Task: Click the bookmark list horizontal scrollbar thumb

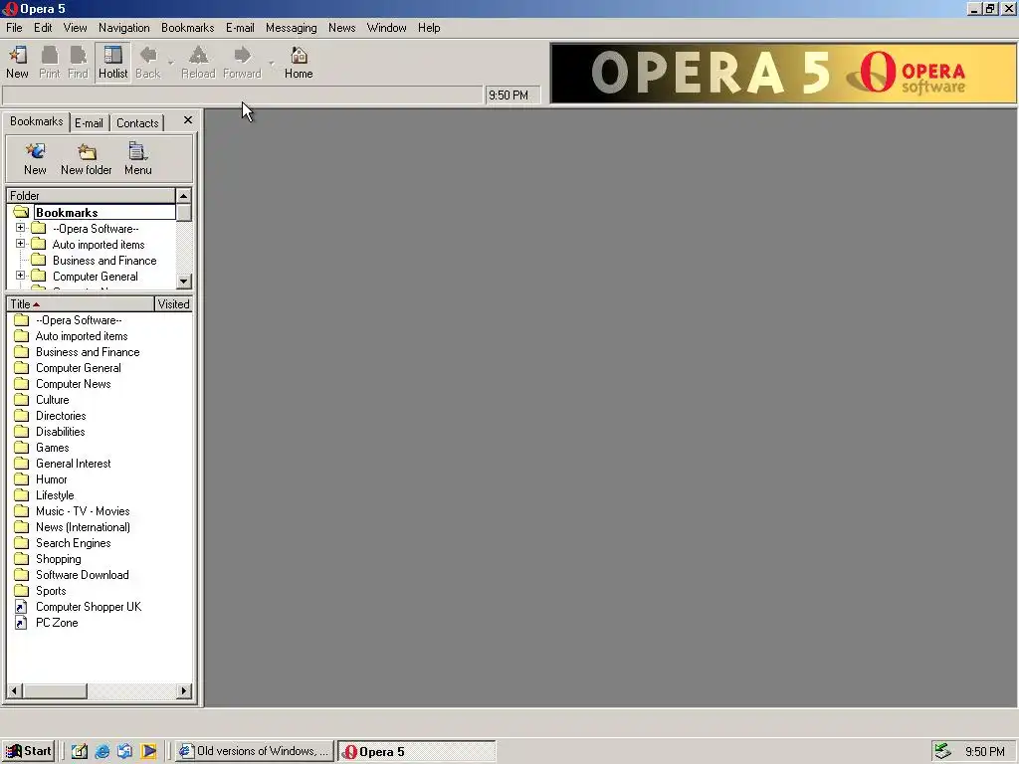Action: (x=55, y=690)
